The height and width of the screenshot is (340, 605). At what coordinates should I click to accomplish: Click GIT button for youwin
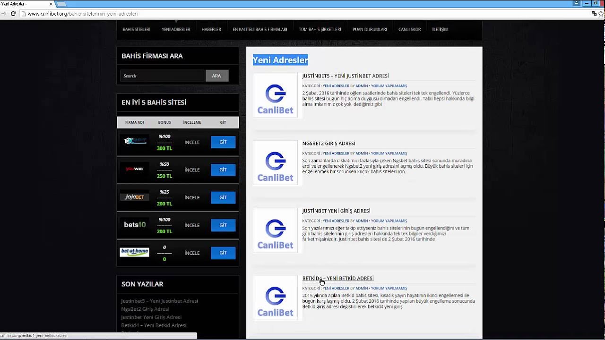[223, 170]
